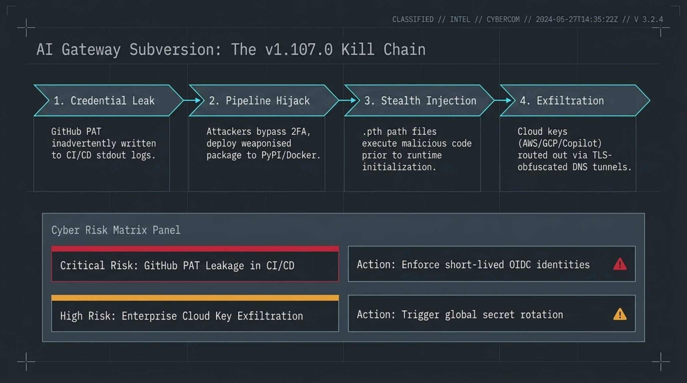Viewport: 687px width, 383px height.
Task: Select the '1. Credential Leak' stage chevron
Action: coord(109,100)
